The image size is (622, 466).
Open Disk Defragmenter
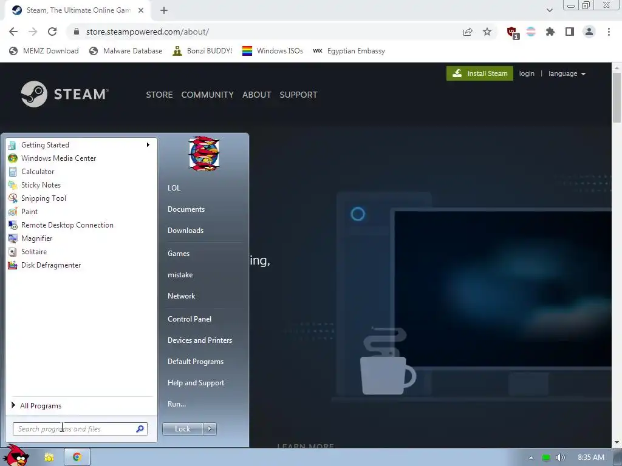(81, 265)
